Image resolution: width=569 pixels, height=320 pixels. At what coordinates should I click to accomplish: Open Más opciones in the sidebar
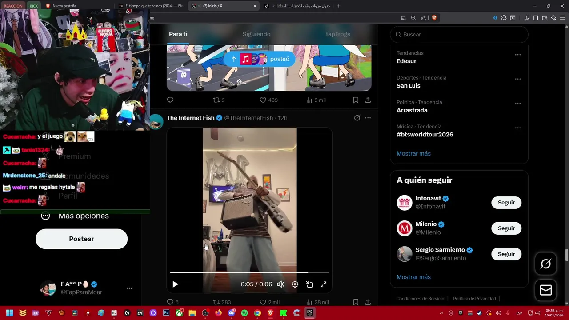[x=75, y=216]
